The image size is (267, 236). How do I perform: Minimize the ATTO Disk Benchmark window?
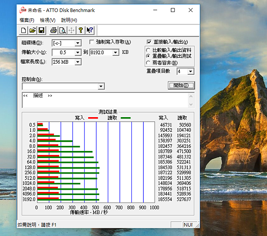pyautogui.click(x=155, y=10)
